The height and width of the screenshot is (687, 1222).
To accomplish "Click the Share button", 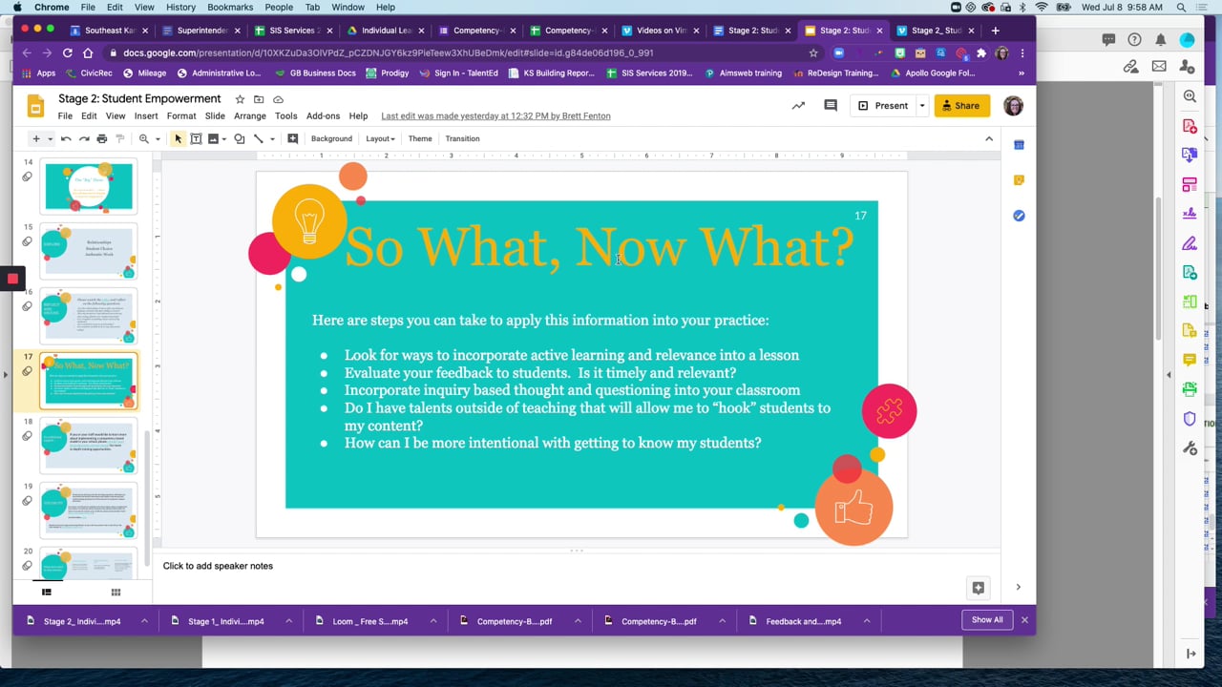I will [x=961, y=106].
